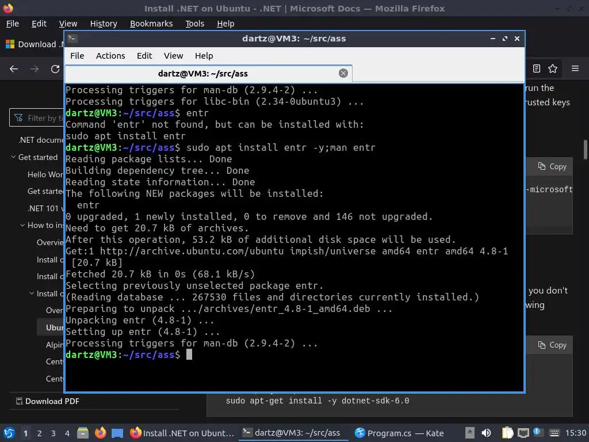Viewport: 589px width, 442px height.
Task: Switch to workspace 2 in the pager
Action: pyautogui.click(x=40, y=433)
